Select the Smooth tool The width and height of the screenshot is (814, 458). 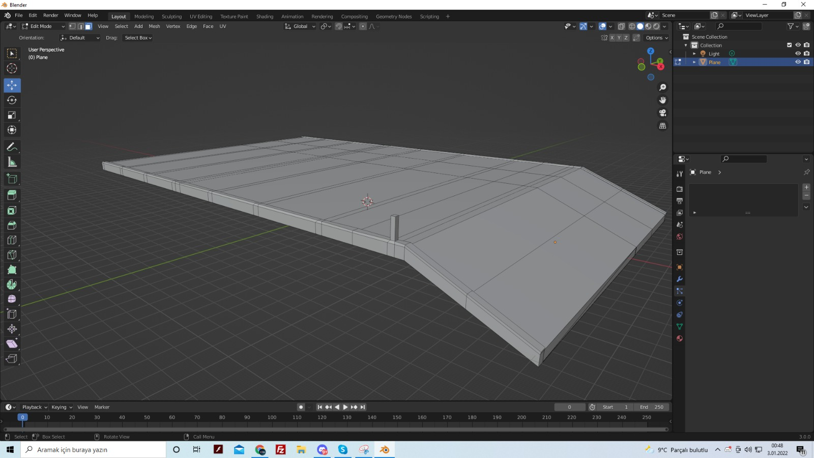[12, 299]
